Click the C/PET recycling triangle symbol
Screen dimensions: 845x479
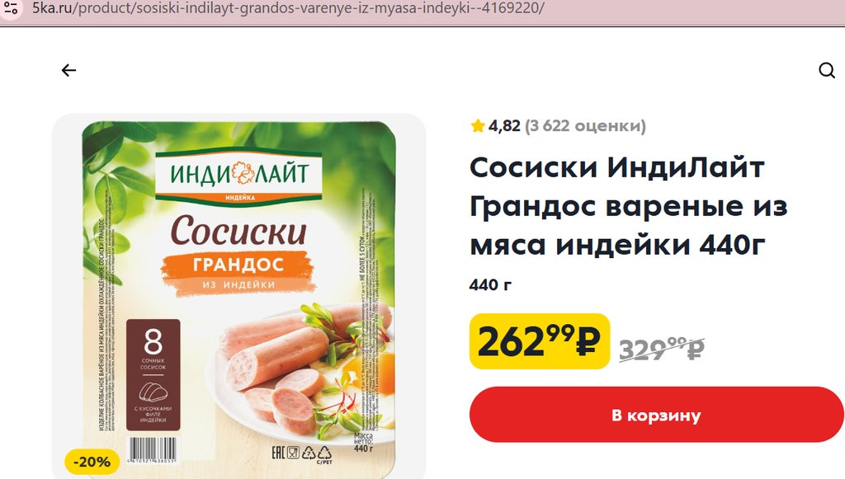(x=324, y=454)
